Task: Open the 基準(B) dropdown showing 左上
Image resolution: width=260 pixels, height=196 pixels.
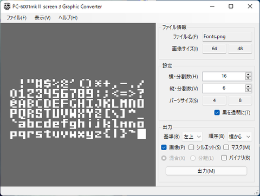Action: tap(192, 137)
